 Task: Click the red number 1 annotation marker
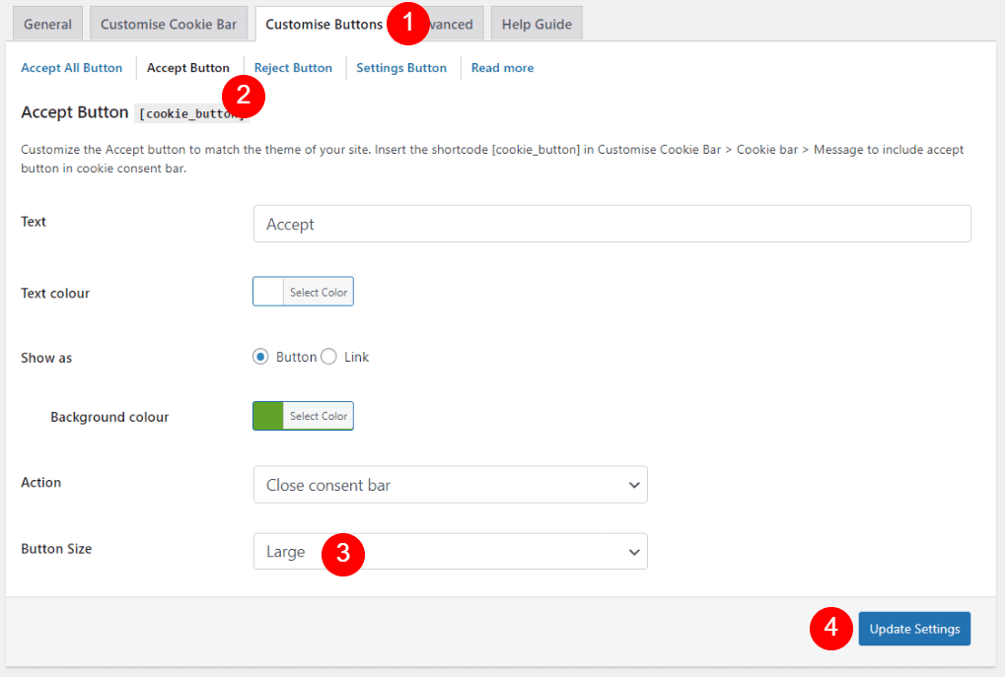tap(408, 23)
